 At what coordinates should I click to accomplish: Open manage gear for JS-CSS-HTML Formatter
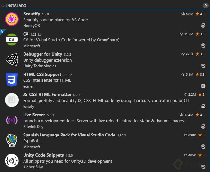(203, 106)
